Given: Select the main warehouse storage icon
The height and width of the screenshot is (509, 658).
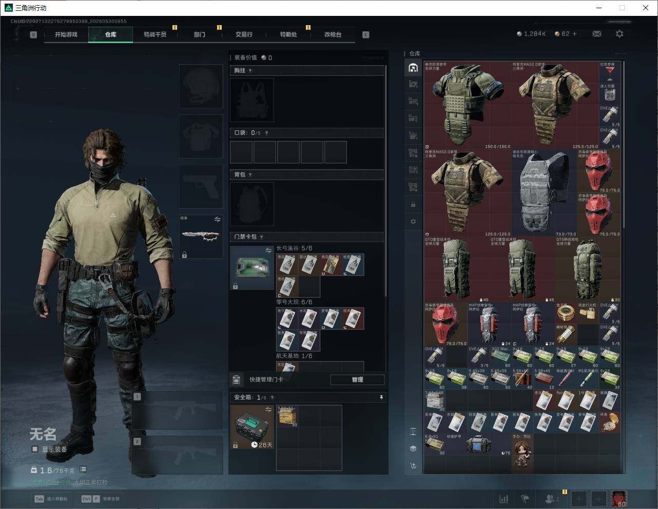Looking at the screenshot, I should (413, 68).
